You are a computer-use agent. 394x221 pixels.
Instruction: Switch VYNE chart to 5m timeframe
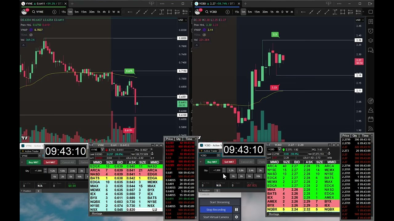[x=77, y=12]
